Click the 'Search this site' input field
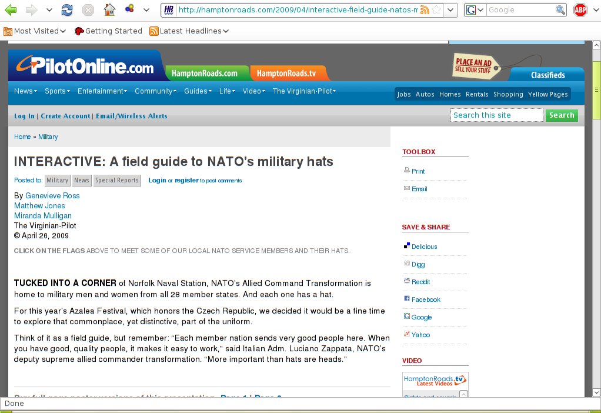Viewport: 601px width, 413px height. (x=496, y=115)
